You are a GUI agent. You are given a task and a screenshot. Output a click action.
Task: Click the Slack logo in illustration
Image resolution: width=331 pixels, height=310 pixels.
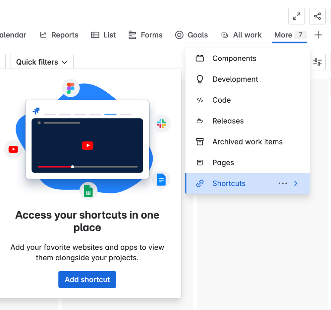point(161,124)
